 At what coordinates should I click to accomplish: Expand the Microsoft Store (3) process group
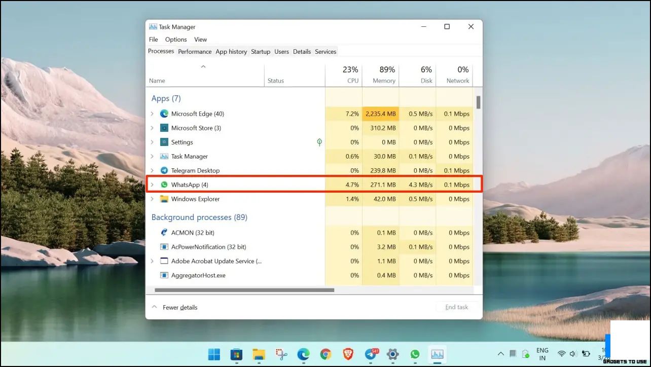(152, 128)
